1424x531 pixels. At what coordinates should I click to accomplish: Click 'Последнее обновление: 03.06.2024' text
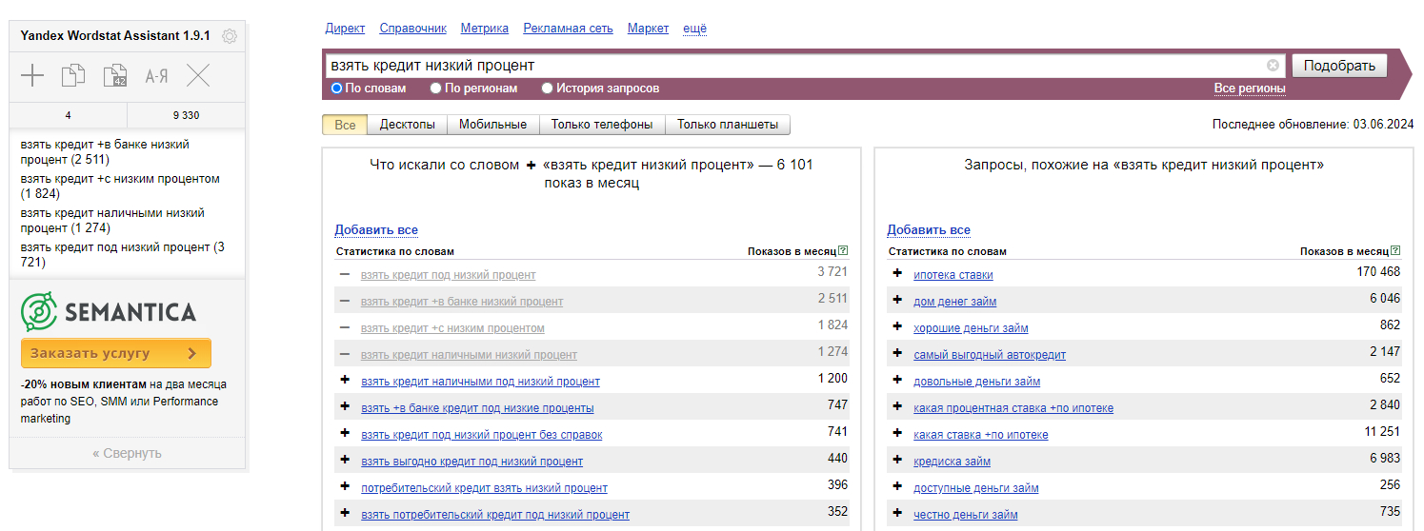[1313, 125]
